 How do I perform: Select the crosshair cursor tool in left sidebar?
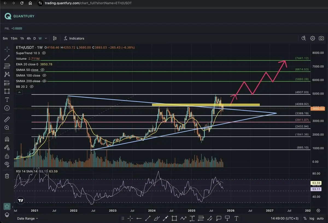pos(7,49)
